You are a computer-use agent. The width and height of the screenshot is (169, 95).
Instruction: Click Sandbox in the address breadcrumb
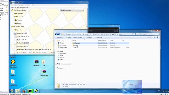coord(86,34)
